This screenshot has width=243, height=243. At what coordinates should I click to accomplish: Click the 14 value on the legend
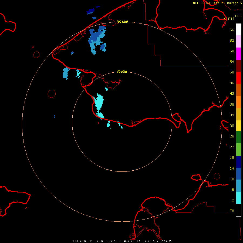pyautogui.click(x=232, y=168)
